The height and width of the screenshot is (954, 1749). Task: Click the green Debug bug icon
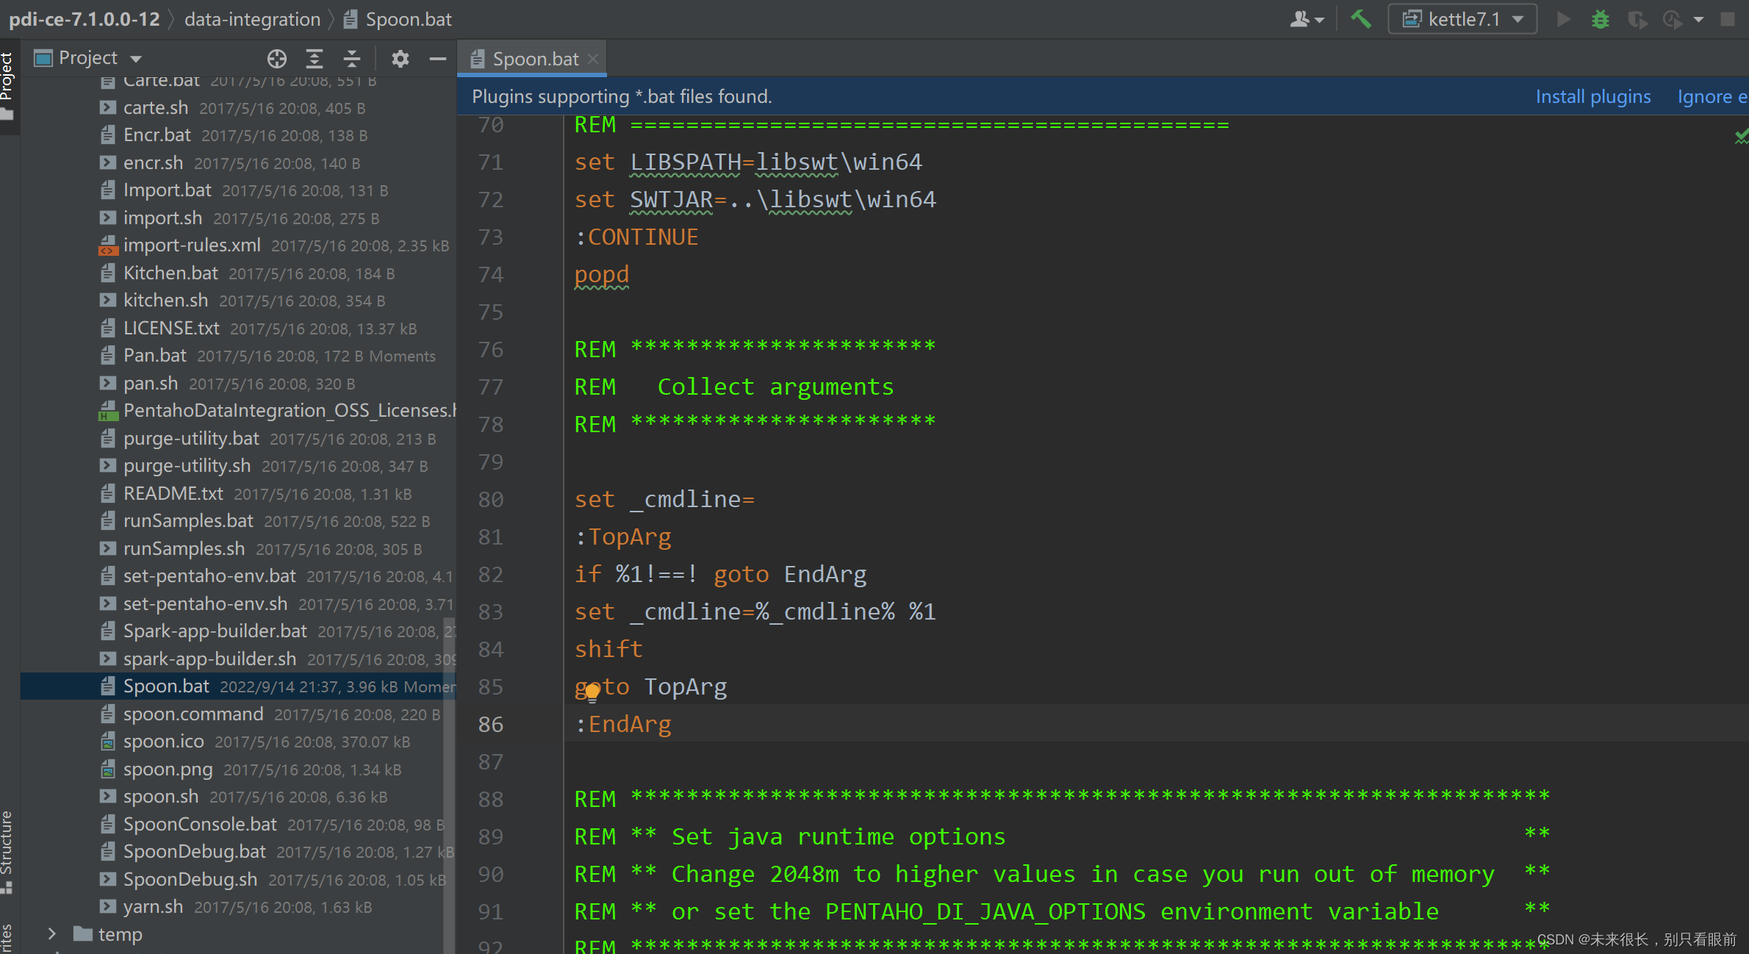click(1600, 19)
